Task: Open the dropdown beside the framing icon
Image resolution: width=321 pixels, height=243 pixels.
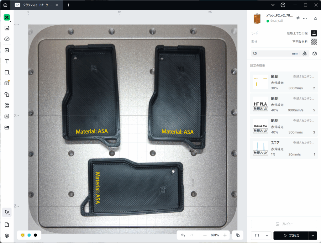Action: pyautogui.click(x=267, y=235)
